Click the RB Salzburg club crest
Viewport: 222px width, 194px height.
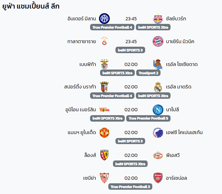[x=158, y=19]
